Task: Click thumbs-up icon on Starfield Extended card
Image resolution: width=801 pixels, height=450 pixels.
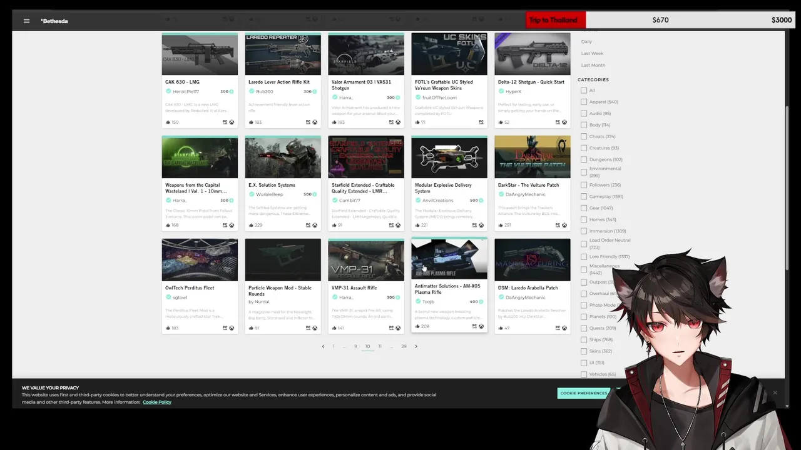Action: pyautogui.click(x=334, y=225)
